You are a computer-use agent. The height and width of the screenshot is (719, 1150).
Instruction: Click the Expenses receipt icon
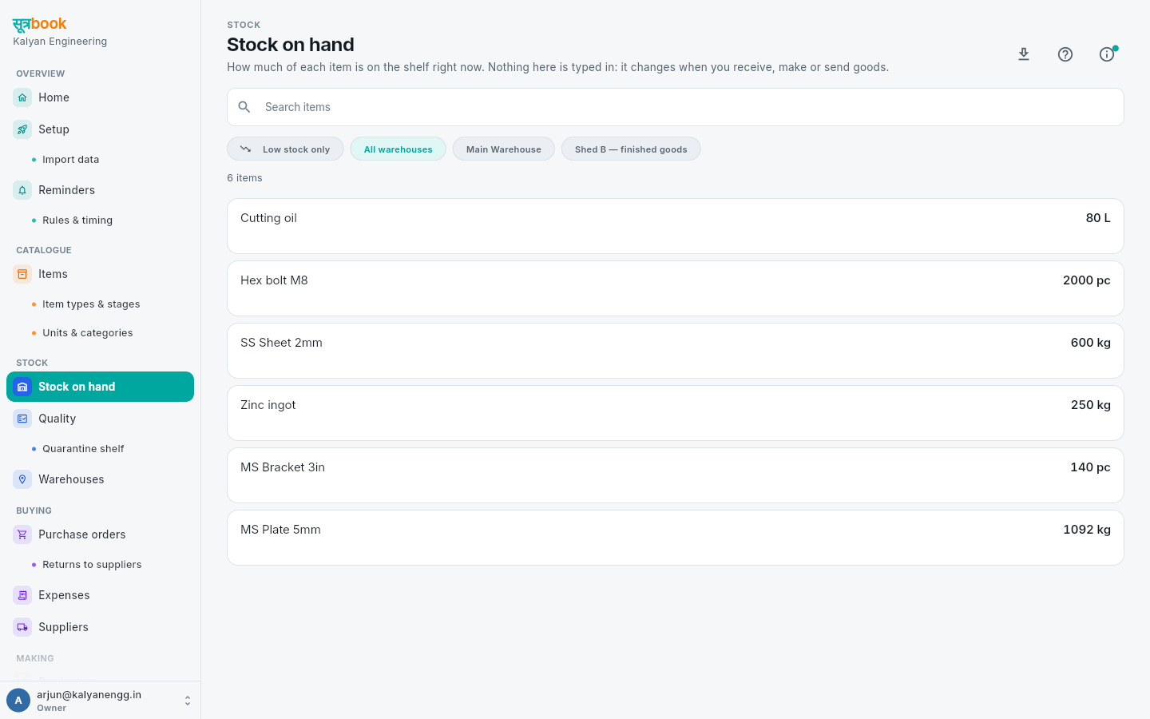[22, 595]
